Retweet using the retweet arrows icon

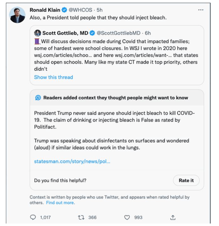click(80, 217)
